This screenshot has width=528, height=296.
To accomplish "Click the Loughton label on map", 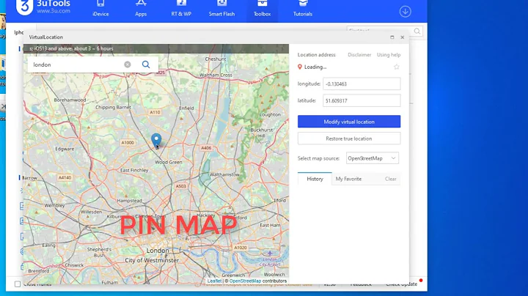I will tap(270, 114).
